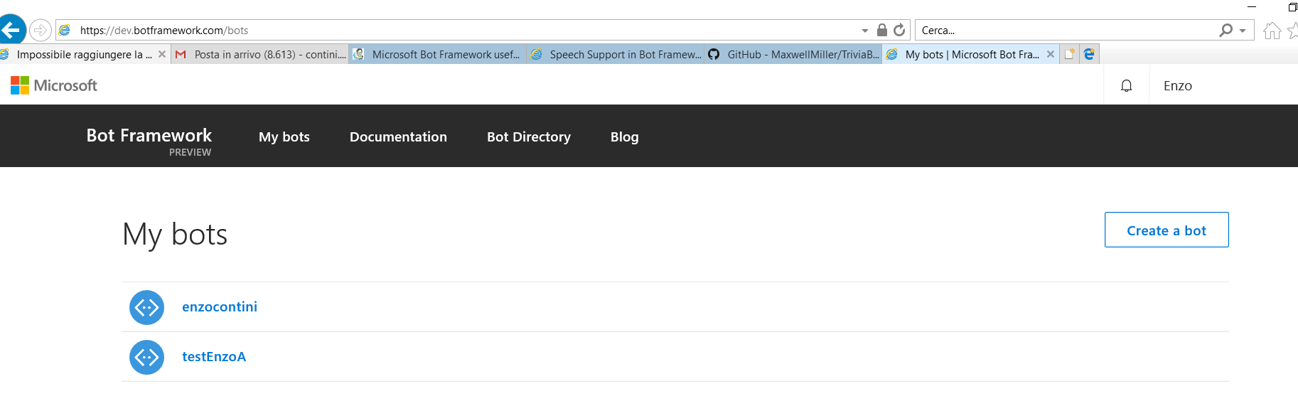Image resolution: width=1298 pixels, height=406 pixels.
Task: Click the testEnzoA bot icon
Action: [x=146, y=357]
